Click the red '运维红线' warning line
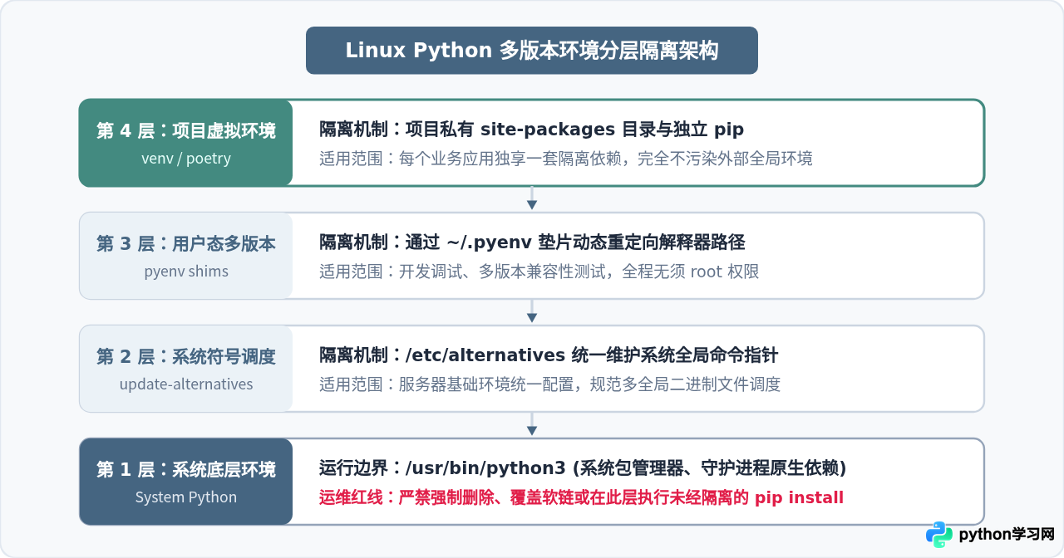This screenshot has width=1064, height=558. 581,497
